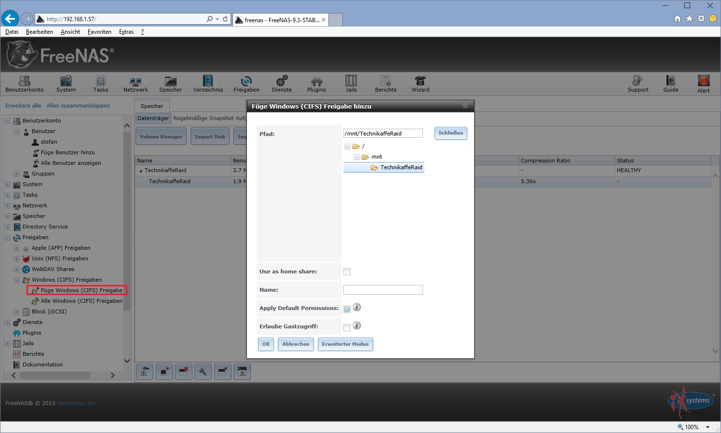Collapse mnt folder in path tree
Viewport: 721px width, 433px height.
[x=356, y=157]
